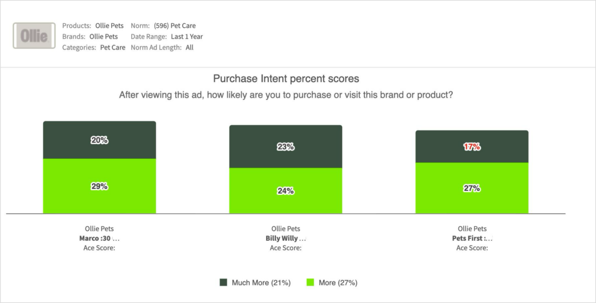Open the Billy Willy ad label

pyautogui.click(x=286, y=238)
